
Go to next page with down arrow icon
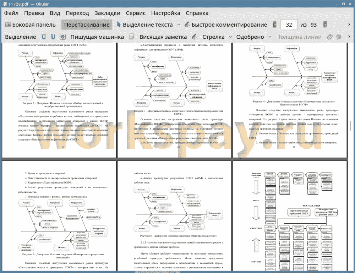tap(325, 24)
